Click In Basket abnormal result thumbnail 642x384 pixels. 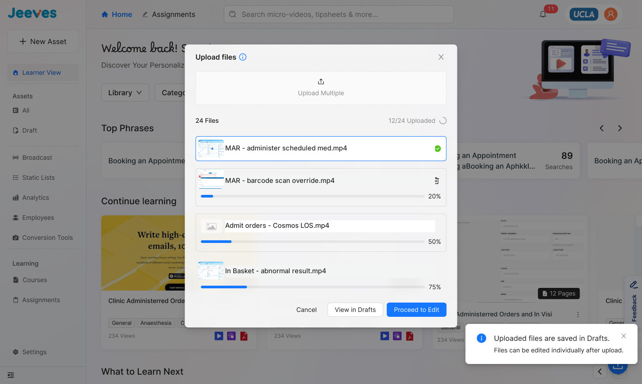tap(211, 271)
